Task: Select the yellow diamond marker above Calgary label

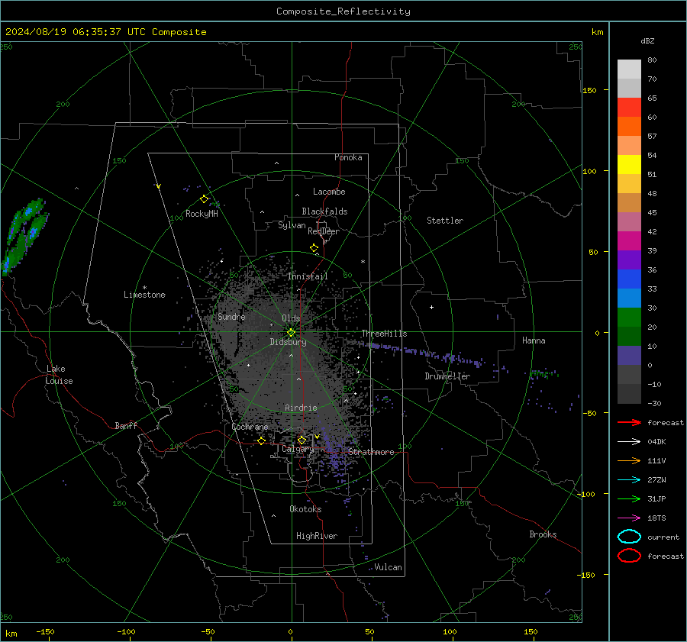Action: coord(302,440)
